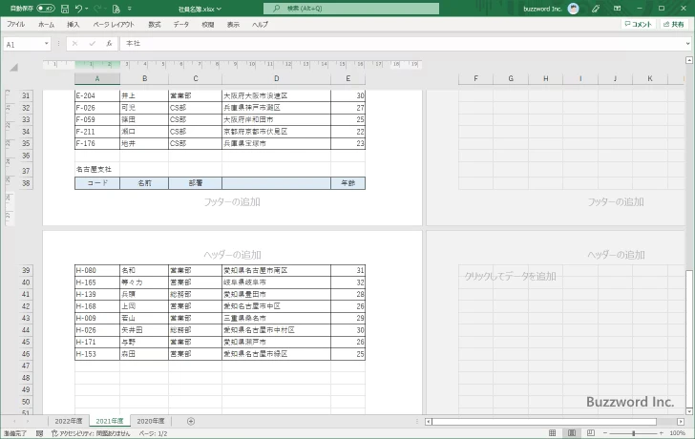The image size is (695, 439).
Task: Open the 数式 ribbon tab
Action: pos(155,25)
